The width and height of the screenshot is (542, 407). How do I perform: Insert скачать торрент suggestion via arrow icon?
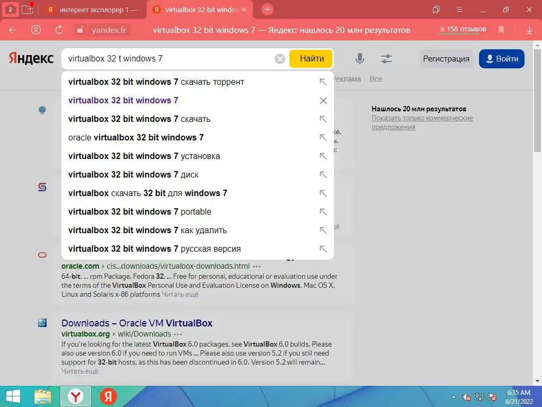pos(323,82)
